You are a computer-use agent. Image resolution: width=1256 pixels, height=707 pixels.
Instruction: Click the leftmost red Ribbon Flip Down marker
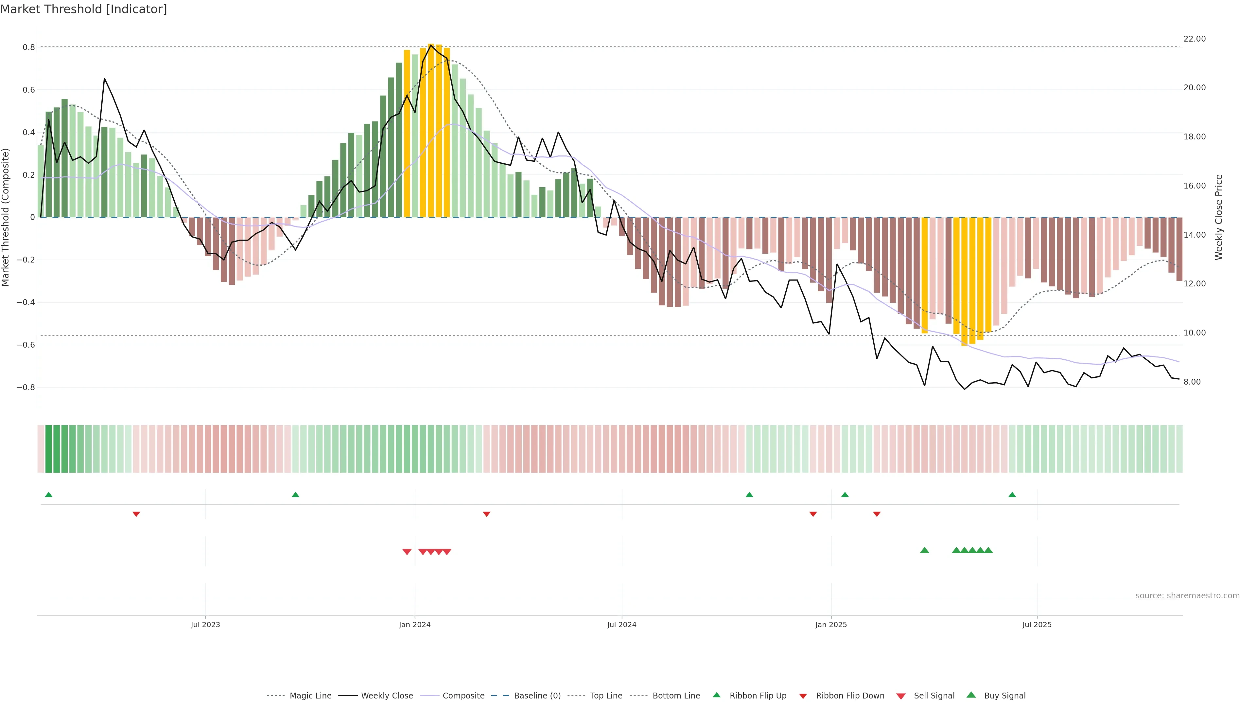coord(136,514)
